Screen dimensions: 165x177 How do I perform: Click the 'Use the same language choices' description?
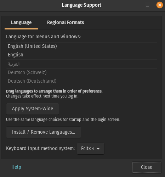[x=63, y=120]
